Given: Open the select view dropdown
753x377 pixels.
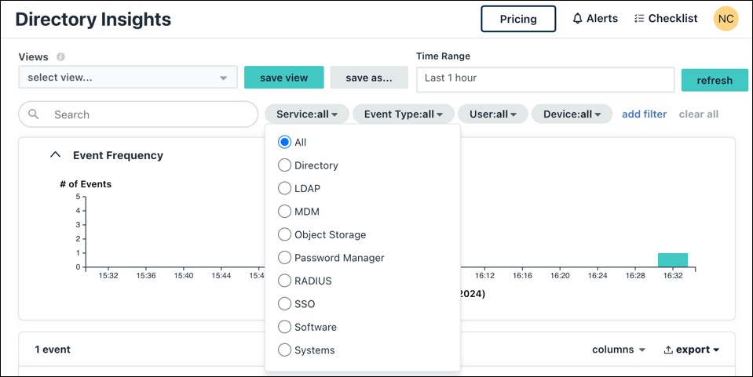Looking at the screenshot, I should pyautogui.click(x=128, y=78).
